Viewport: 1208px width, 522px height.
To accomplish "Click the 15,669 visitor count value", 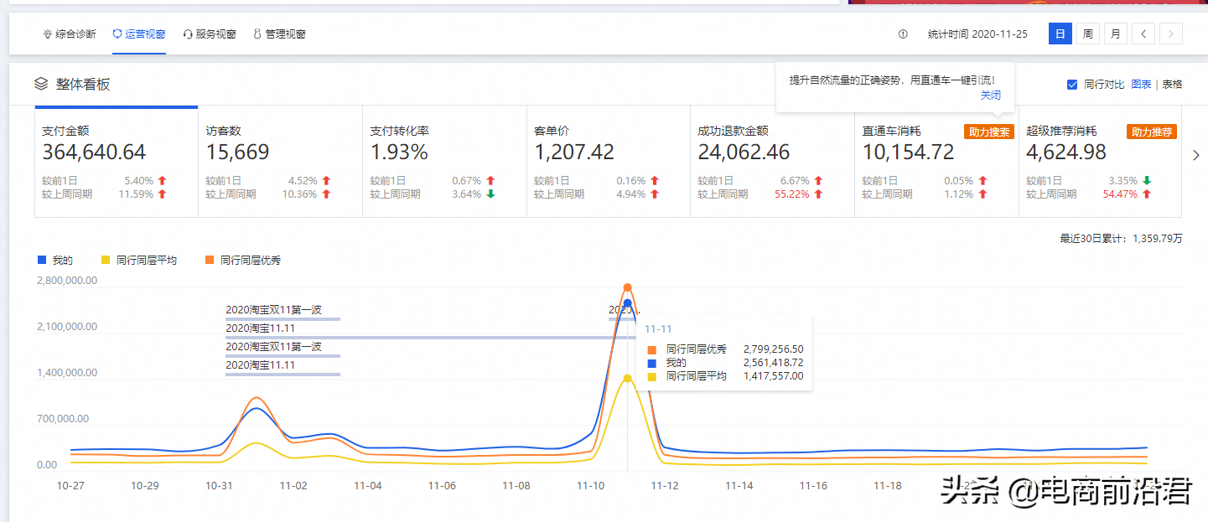I will (238, 152).
